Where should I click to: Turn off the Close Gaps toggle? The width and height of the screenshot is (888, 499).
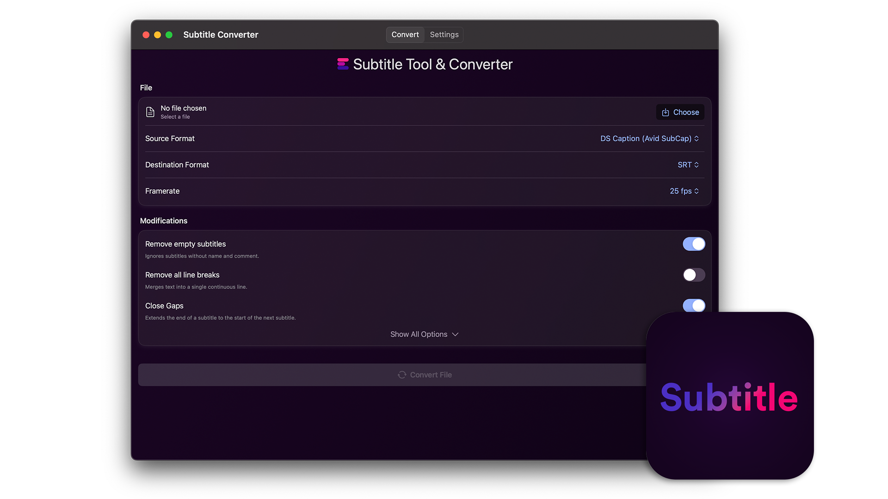[694, 305]
